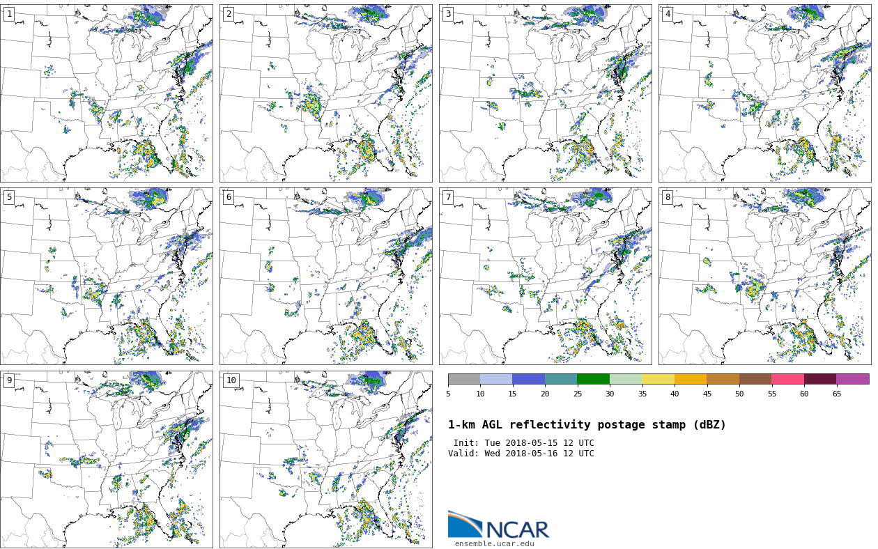Click the colorbar tick label '35'
Image resolution: width=878 pixels, height=549 pixels.
pos(642,394)
